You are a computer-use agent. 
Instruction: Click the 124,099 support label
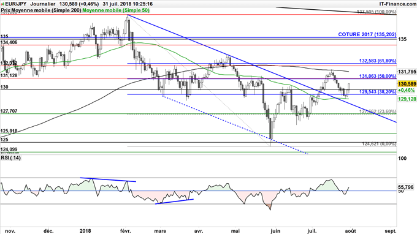(9, 149)
